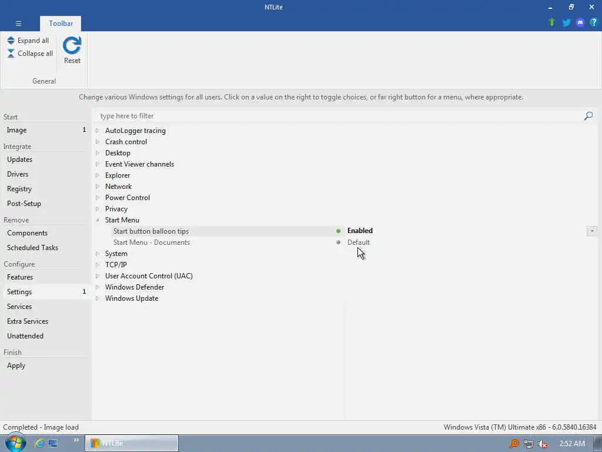Expand User Account Control (UAC) node

[x=97, y=276]
